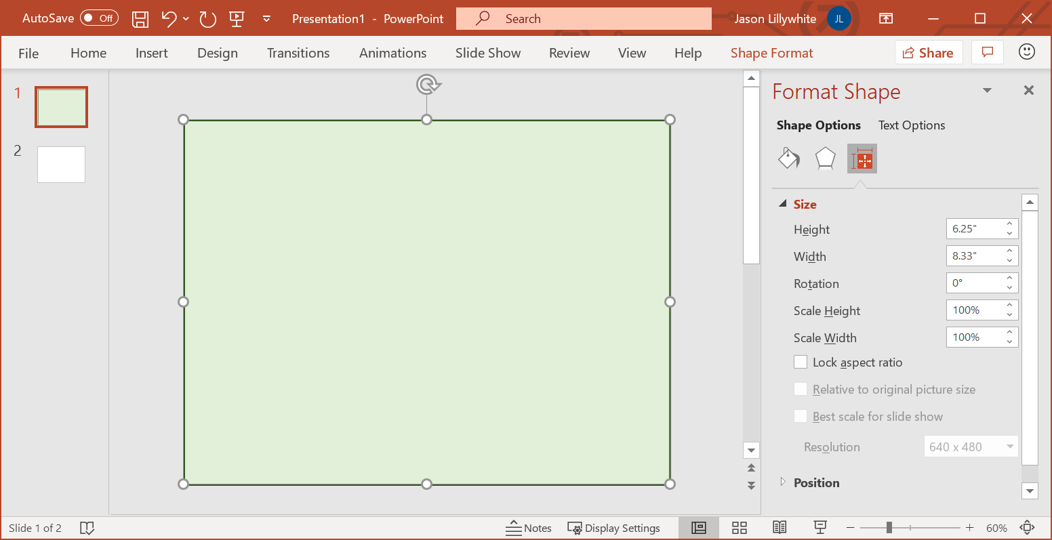Click the Width value field
The width and height of the screenshot is (1052, 540).
pyautogui.click(x=973, y=256)
